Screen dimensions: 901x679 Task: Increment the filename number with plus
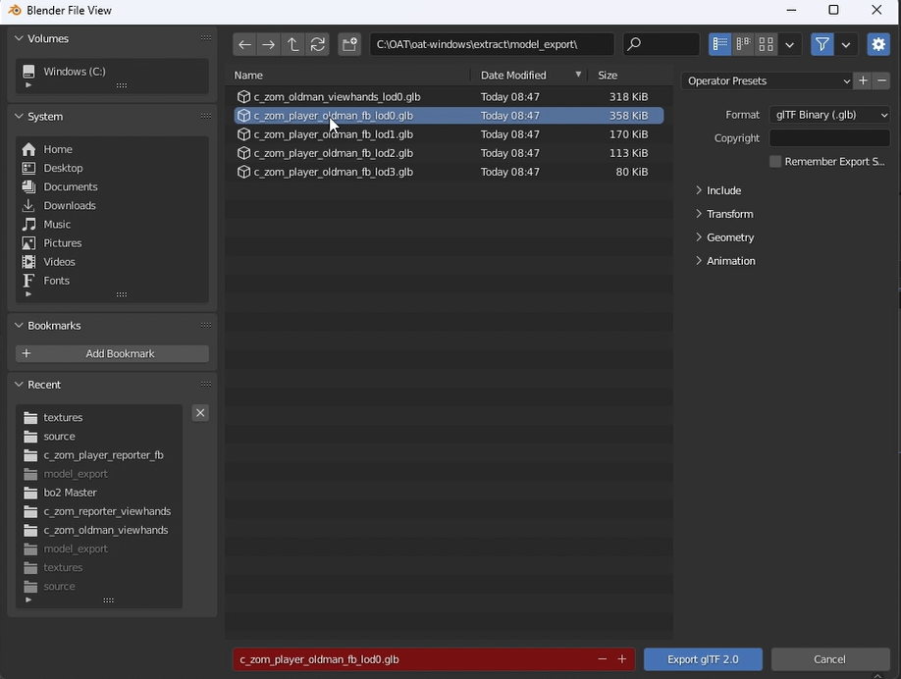tap(622, 659)
